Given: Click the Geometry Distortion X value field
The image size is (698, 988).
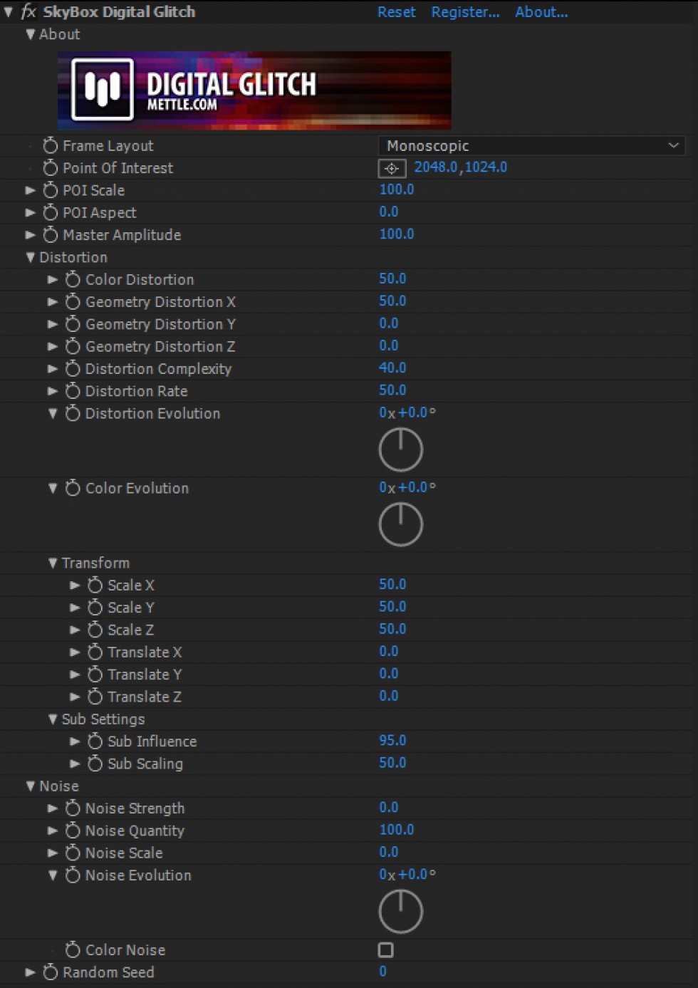Looking at the screenshot, I should tap(392, 301).
